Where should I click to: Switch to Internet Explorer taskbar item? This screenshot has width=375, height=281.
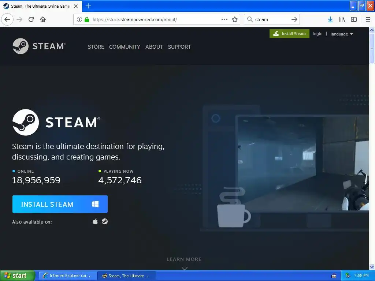coord(68,276)
